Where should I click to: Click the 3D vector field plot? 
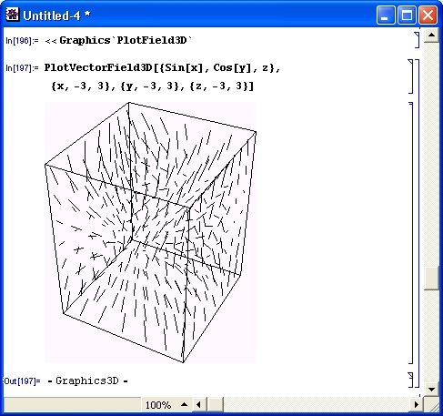point(151,232)
